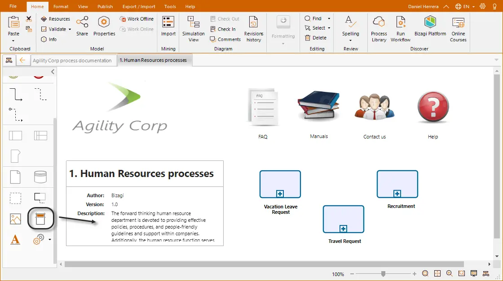The image size is (503, 281).
Task: Click Check In
Action: click(x=223, y=29)
